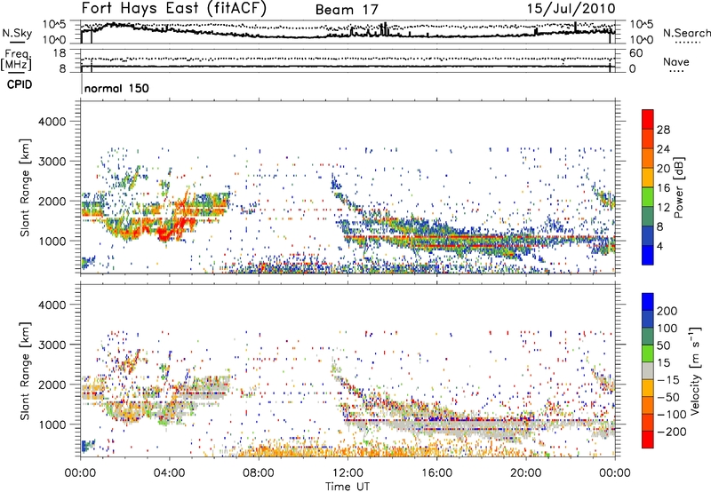Click the 'N.Sky' legend label
Image resolution: width=711 pixels, height=492 pixels.
pyautogui.click(x=17, y=33)
